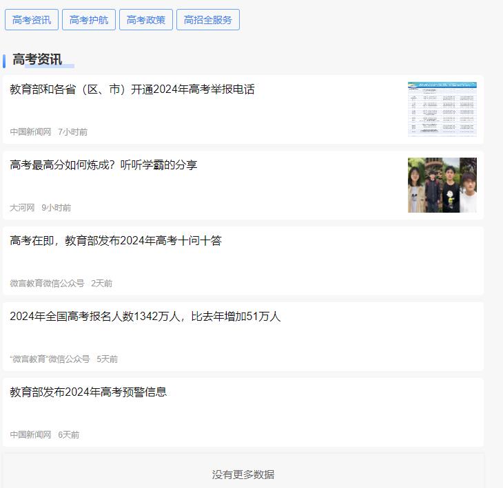Click the 9小时前 timestamp
This screenshot has height=488, width=503.
coord(57,208)
